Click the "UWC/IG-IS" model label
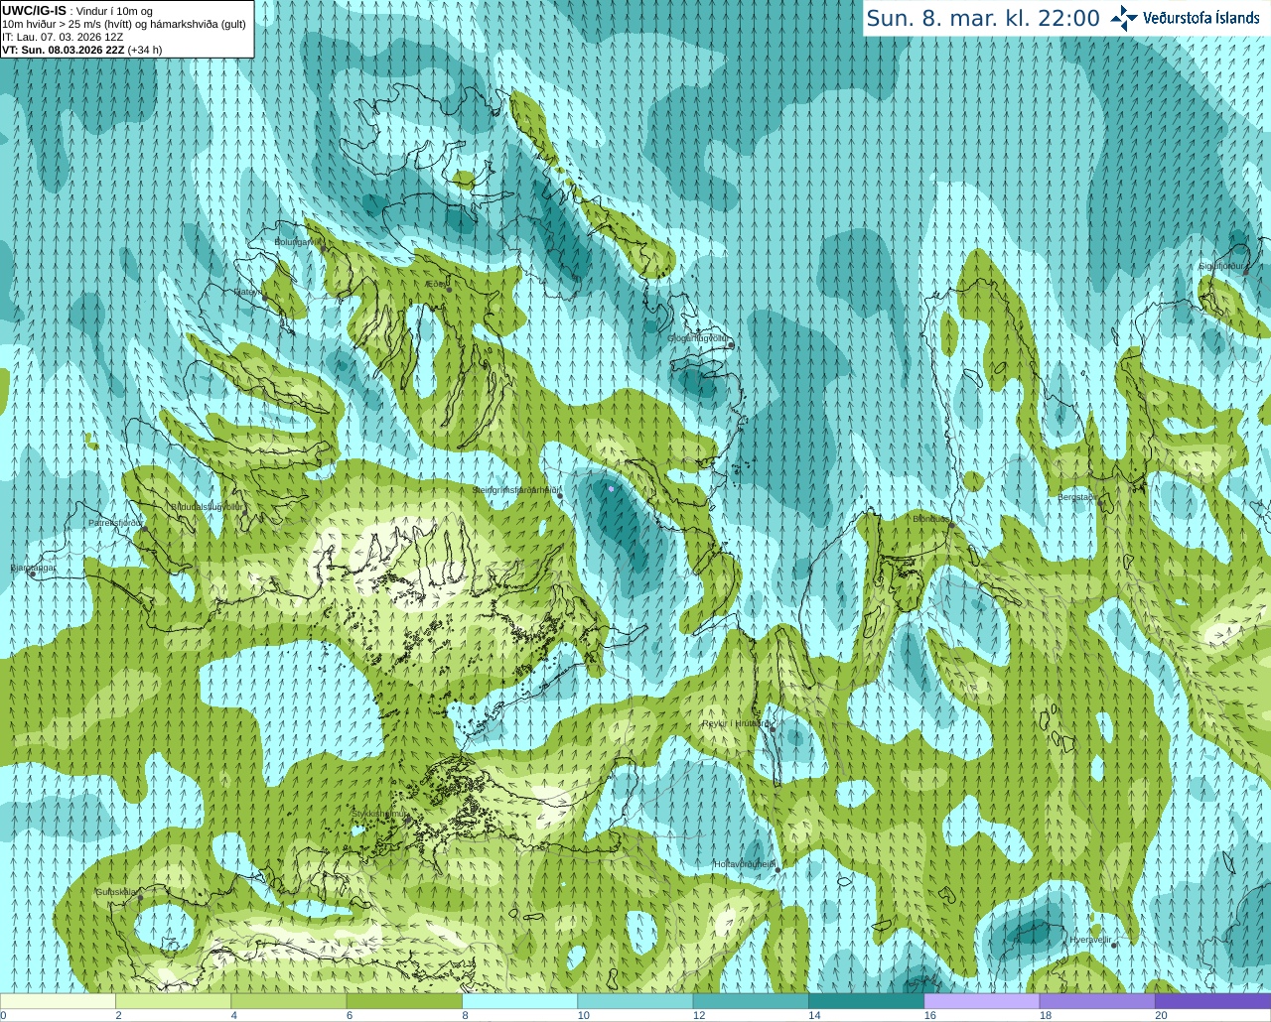 (x=35, y=11)
